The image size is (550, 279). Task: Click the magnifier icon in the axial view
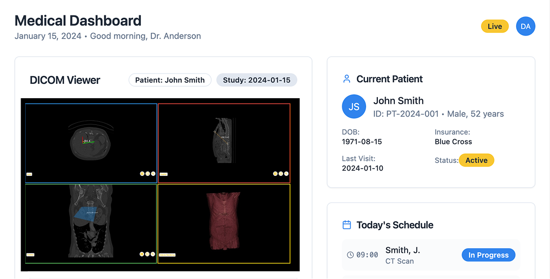[153, 174]
